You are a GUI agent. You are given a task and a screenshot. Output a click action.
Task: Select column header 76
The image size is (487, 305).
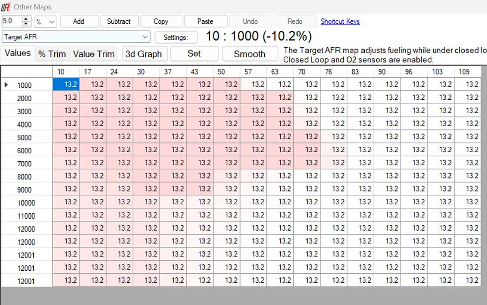[333, 72]
